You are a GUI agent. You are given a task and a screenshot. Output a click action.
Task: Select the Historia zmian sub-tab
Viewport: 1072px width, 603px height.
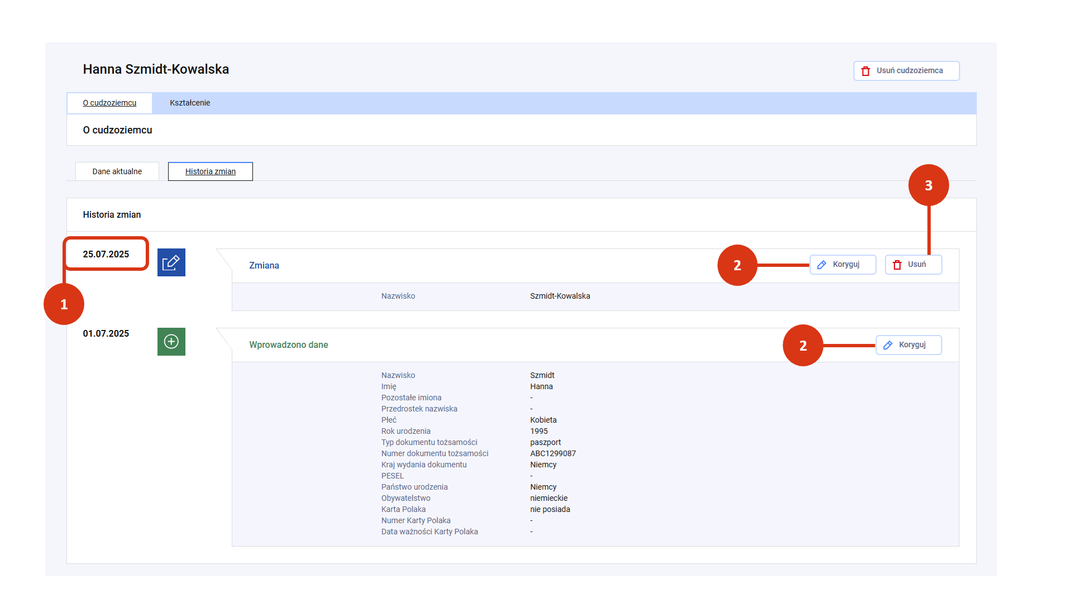coord(210,171)
